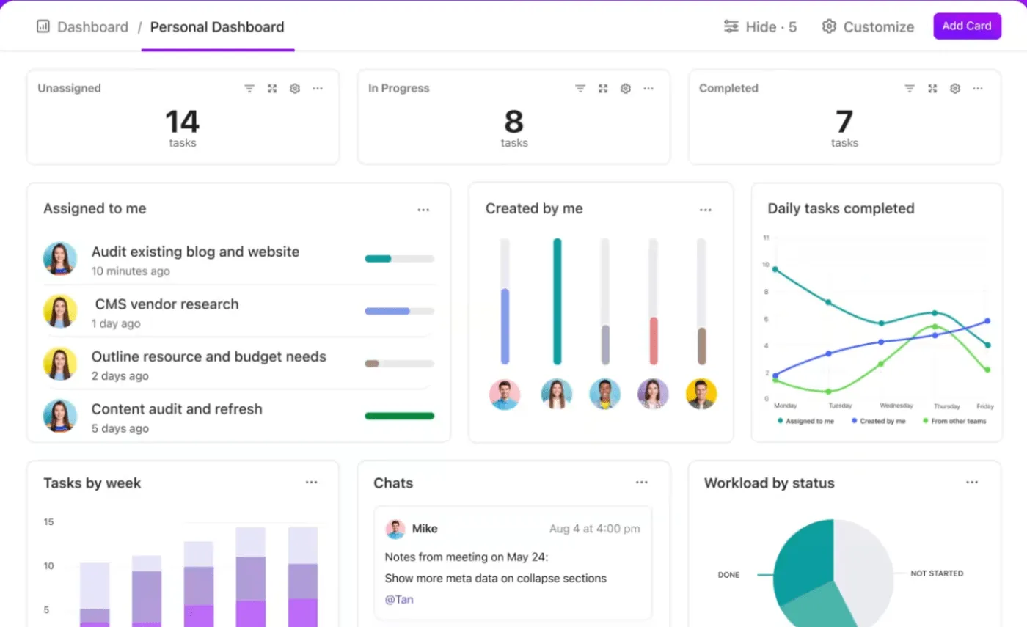Open the Assigned to me card options menu
This screenshot has height=627, width=1027.
[423, 210]
